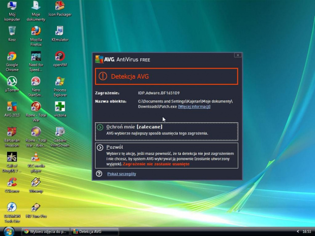The image size is (315, 236).
Task: Close the AVG detection dialog
Action: [x=238, y=55]
